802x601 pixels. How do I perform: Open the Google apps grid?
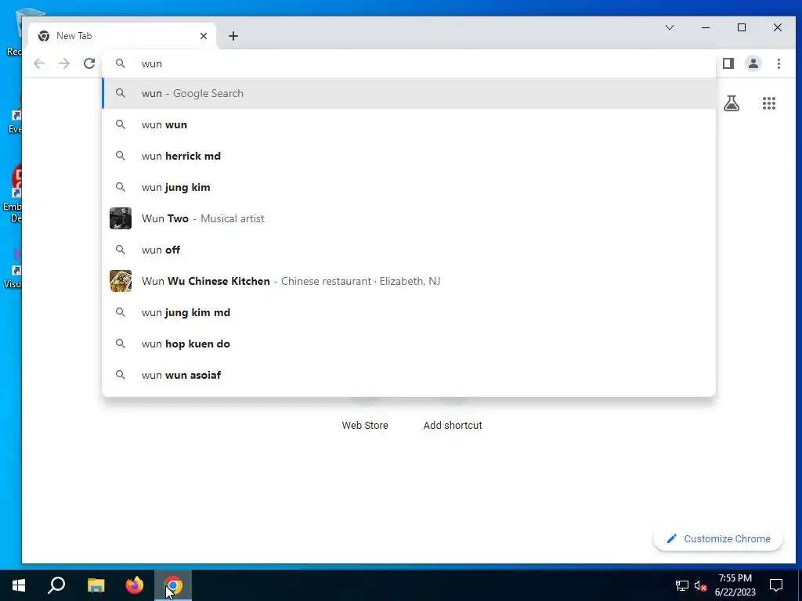point(769,103)
